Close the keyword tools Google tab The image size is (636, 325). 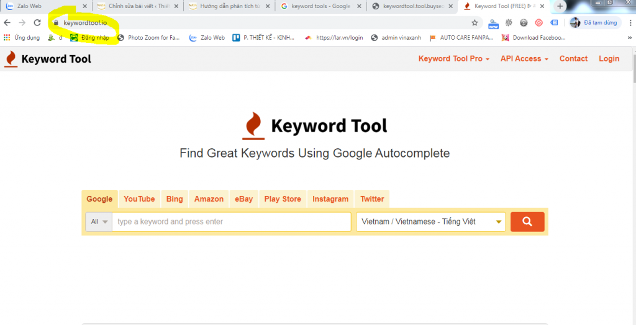pos(359,6)
